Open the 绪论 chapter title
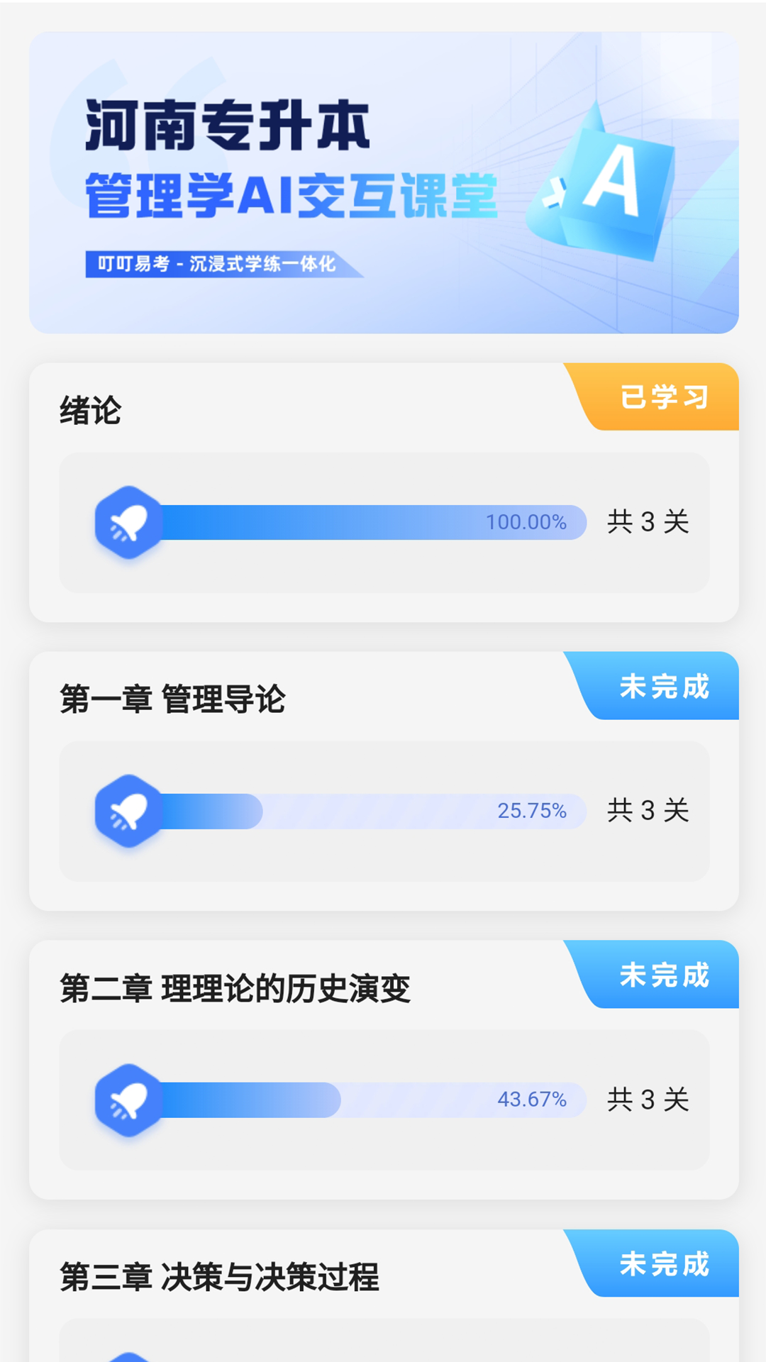This screenshot has width=766, height=1362. [x=91, y=411]
